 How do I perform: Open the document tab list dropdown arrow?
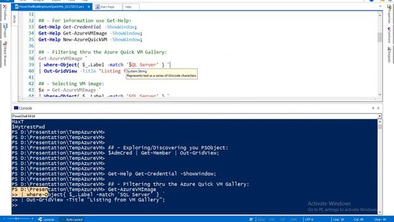pyautogui.click(x=380, y=7)
